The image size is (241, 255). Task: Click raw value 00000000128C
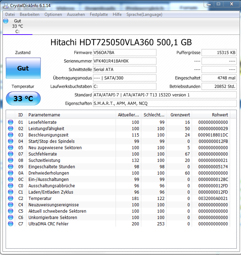(x=213, y=179)
